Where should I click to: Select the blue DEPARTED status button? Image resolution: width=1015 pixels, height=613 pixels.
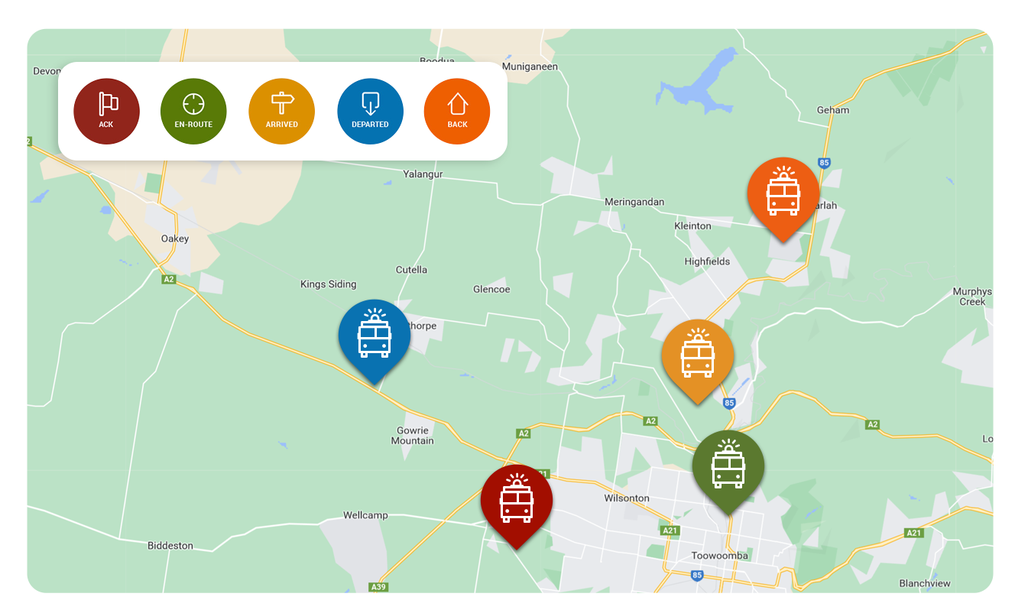(370, 111)
